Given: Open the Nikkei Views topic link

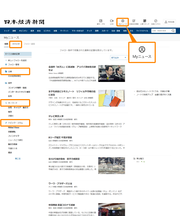Looking at the screenshot, I should pos(13,127).
